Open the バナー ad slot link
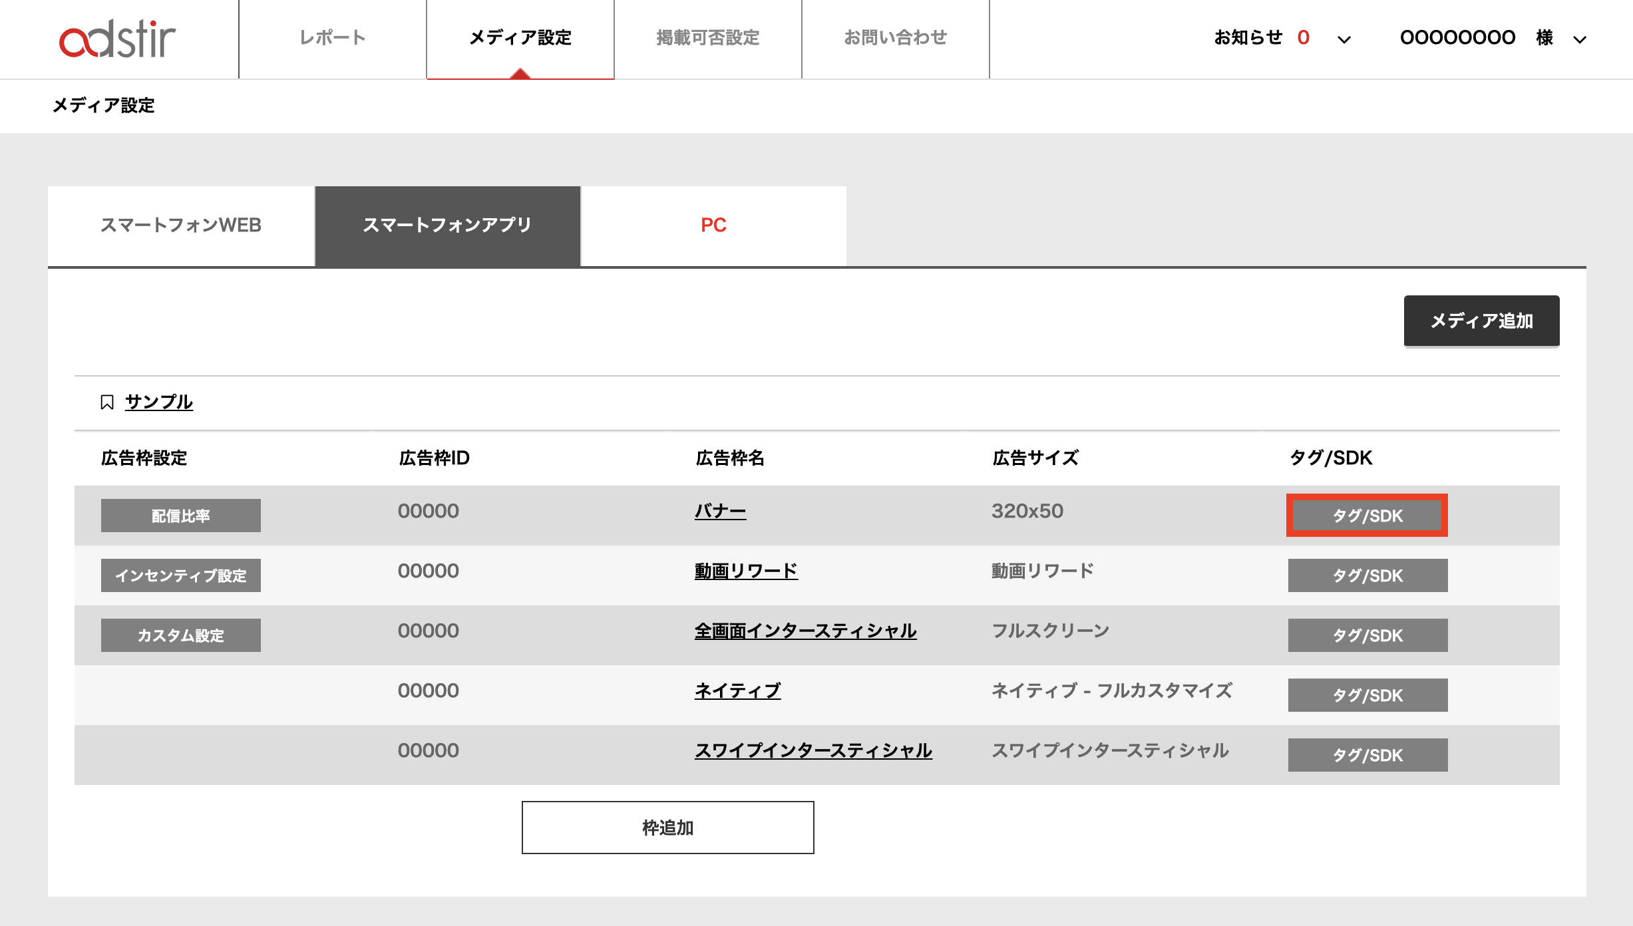1633x926 pixels. pyautogui.click(x=721, y=511)
